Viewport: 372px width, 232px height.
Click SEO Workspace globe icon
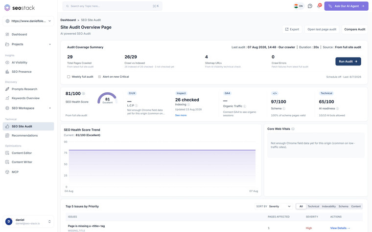coord(7,108)
